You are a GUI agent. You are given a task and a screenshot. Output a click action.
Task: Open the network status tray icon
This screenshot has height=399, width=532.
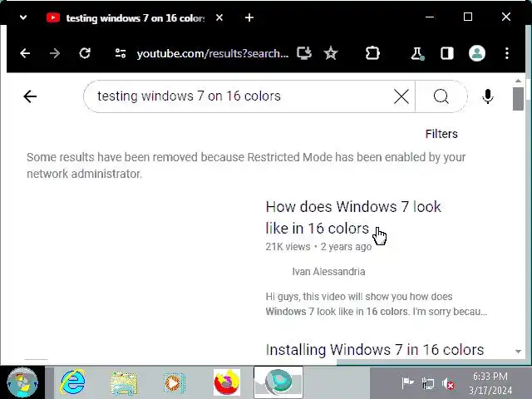[x=428, y=384]
